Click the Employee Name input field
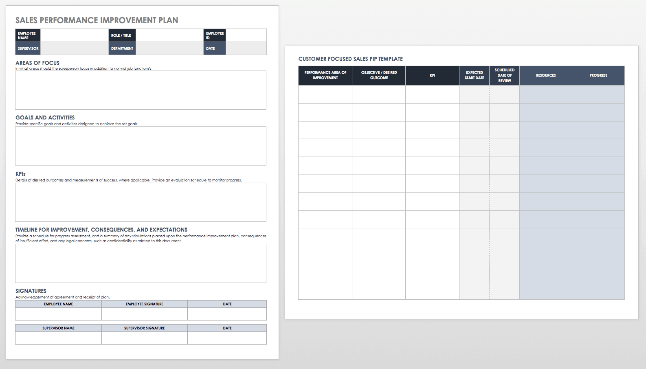The height and width of the screenshot is (369, 646). (74, 35)
